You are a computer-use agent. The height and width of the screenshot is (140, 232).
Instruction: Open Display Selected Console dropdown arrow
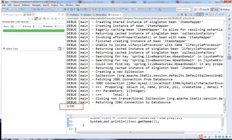click(x=213, y=15)
